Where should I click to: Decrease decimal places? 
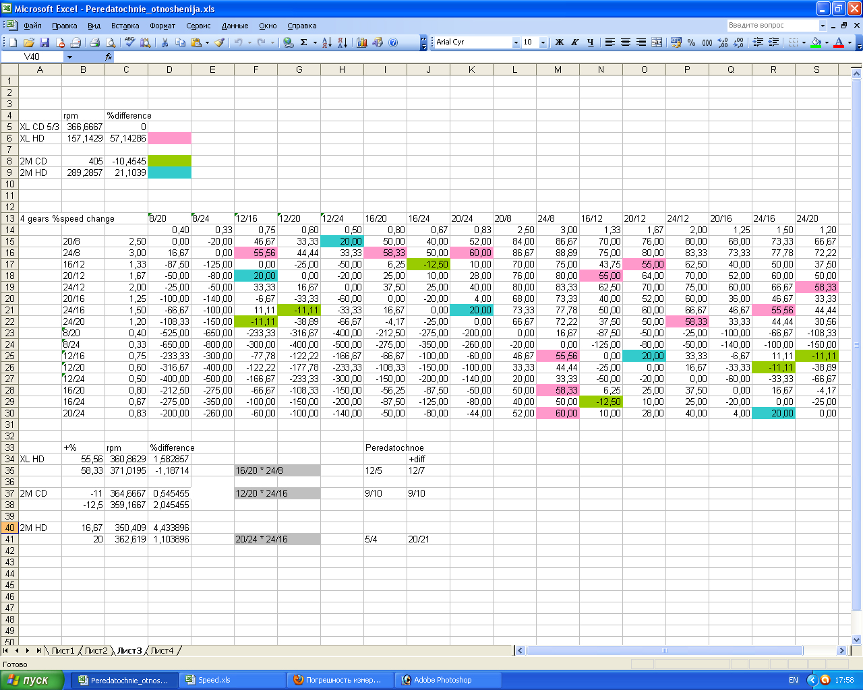[x=738, y=42]
